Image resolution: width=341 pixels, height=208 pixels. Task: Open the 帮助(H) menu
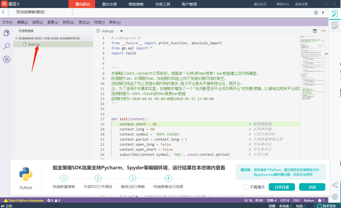(115, 22)
